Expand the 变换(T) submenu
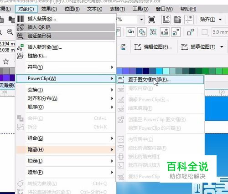Image resolution: width=228 pixels, height=194 pixels. coord(66,90)
